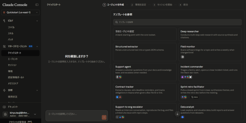
Task: Click the Asana icon under Contract tracker
Action: point(120,97)
